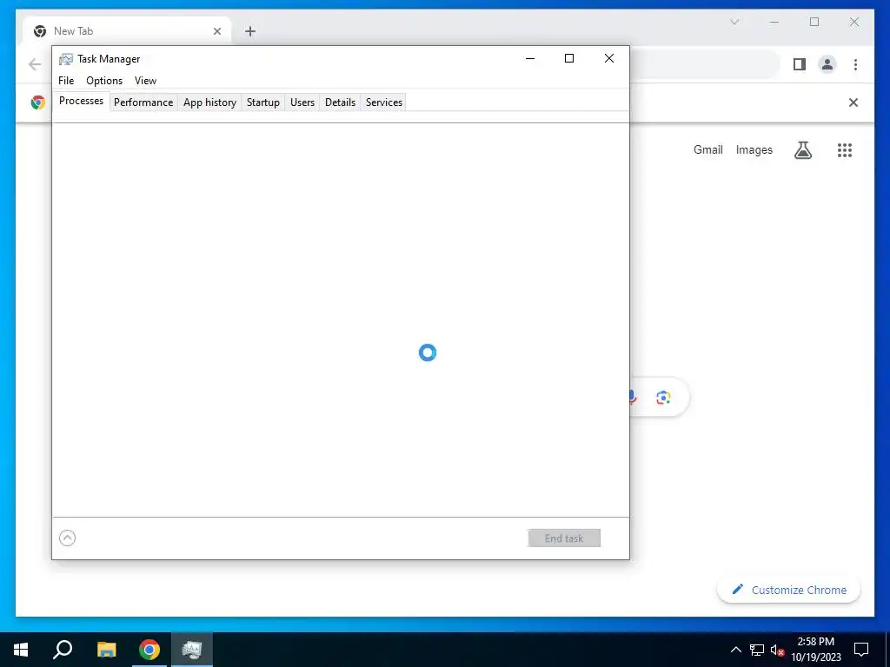The height and width of the screenshot is (667, 890).
Task: Maximize the Chrome window
Action: click(814, 22)
